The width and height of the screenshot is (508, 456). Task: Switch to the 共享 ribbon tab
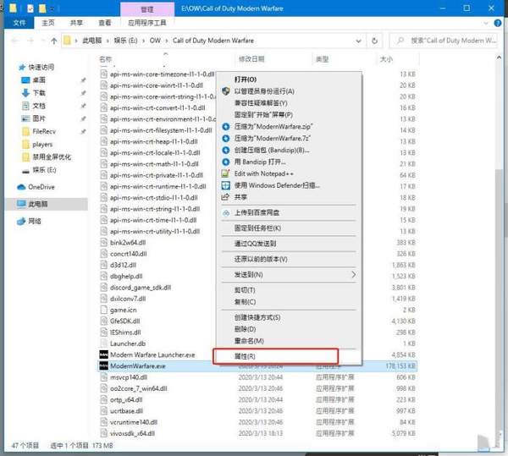pos(76,23)
